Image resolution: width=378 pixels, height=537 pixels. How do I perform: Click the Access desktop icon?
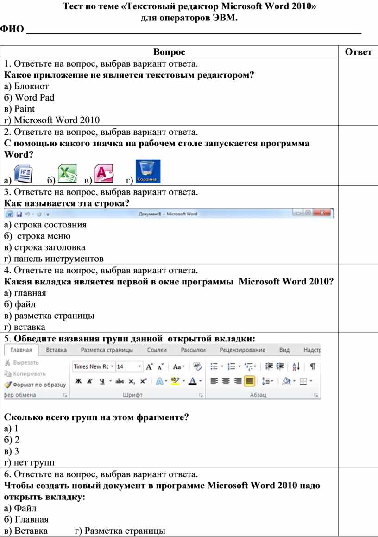[104, 174]
